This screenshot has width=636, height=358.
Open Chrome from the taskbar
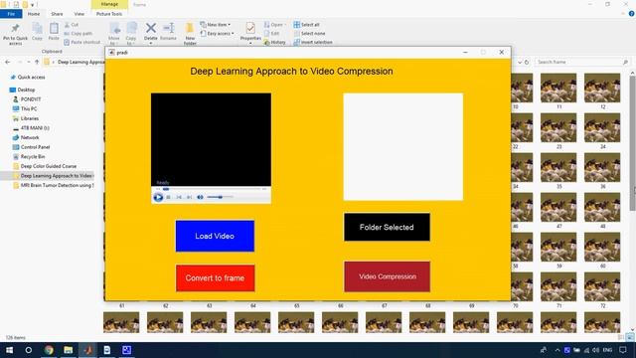(x=49, y=350)
